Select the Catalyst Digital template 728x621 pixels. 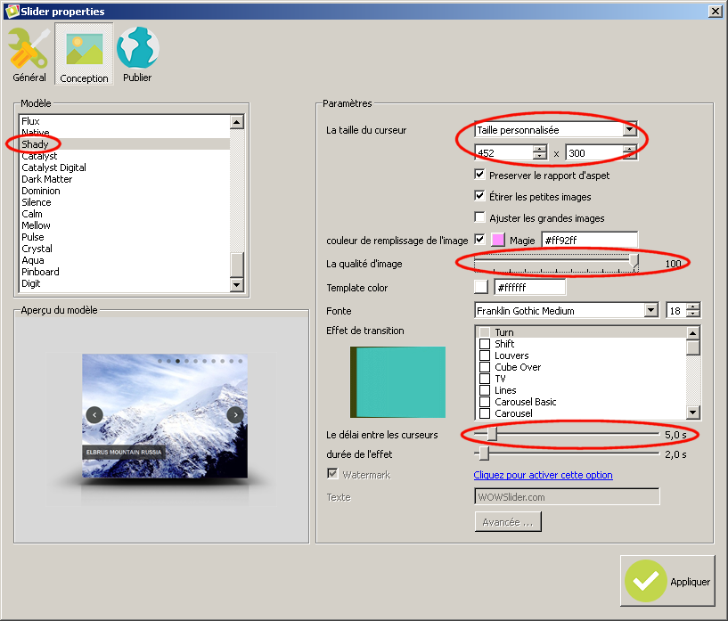[x=124, y=168]
